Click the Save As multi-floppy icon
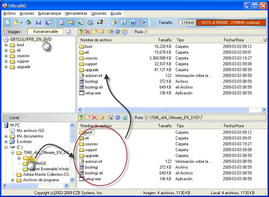The width and height of the screenshot is (269, 197). click(x=48, y=23)
